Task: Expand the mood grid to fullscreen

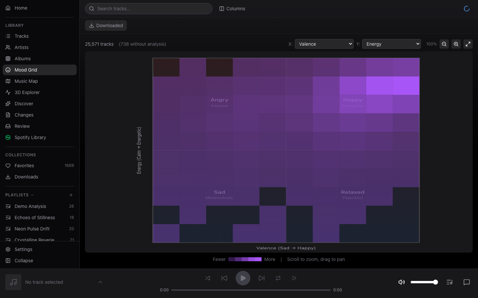Action: tap(468, 44)
